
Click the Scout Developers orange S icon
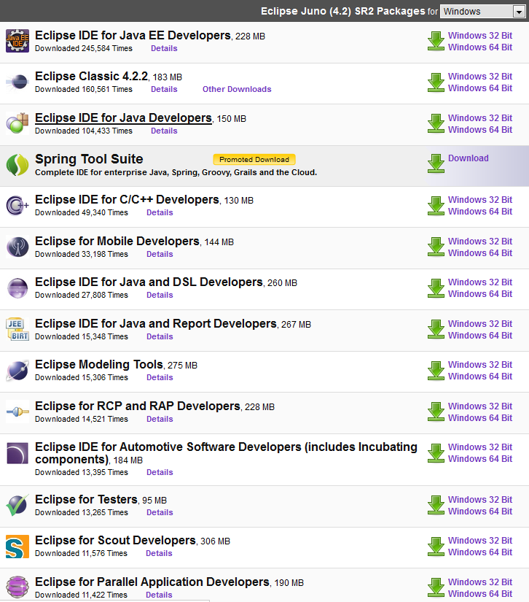[17, 547]
